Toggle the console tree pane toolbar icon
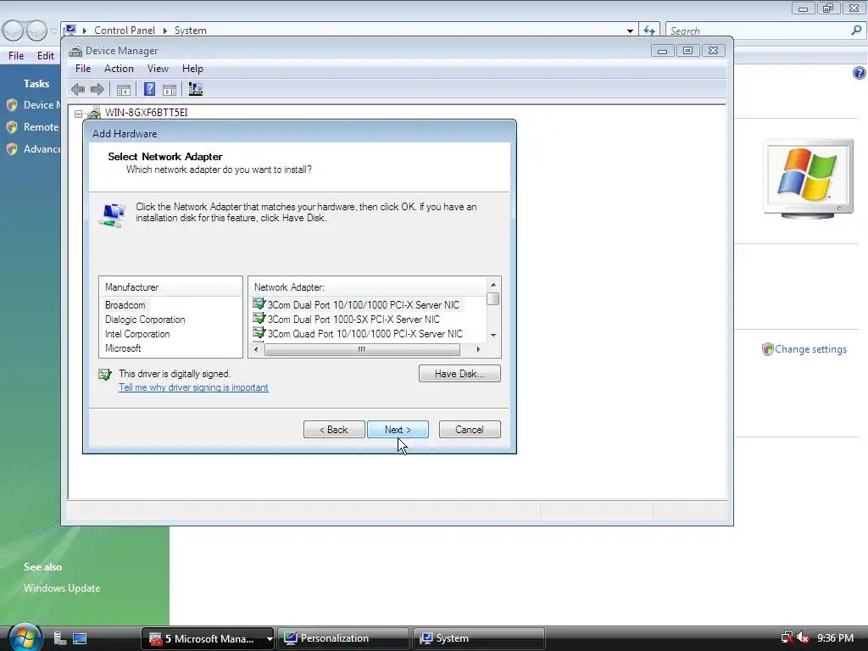868x651 pixels. click(x=124, y=90)
